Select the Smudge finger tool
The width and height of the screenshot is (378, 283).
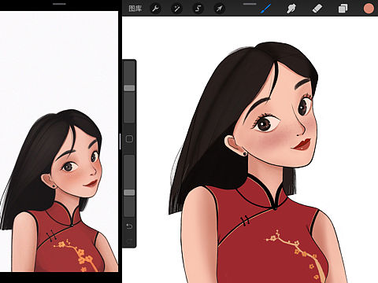point(291,9)
